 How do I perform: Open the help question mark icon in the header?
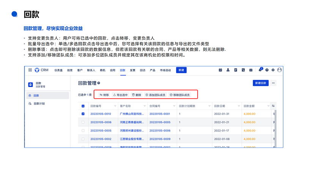pos(267,70)
